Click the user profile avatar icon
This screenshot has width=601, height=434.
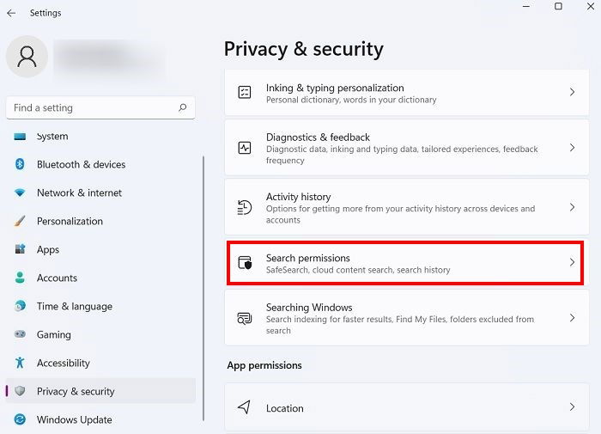point(27,57)
